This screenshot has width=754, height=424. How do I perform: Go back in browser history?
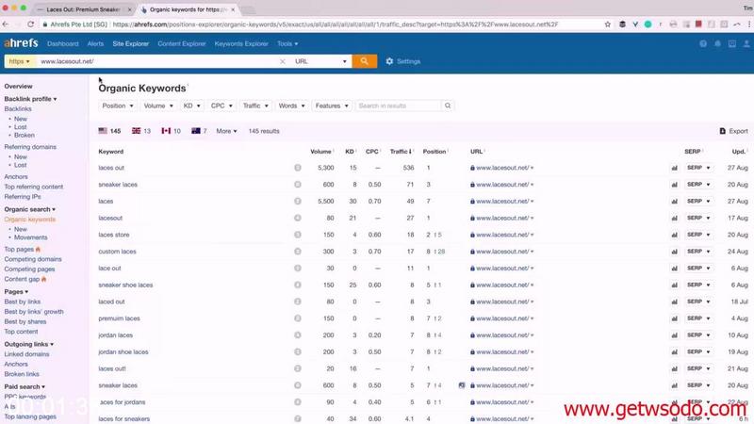click(6, 24)
